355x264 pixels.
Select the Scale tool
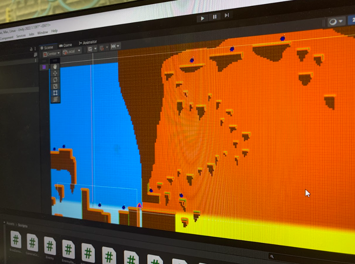tap(56, 86)
